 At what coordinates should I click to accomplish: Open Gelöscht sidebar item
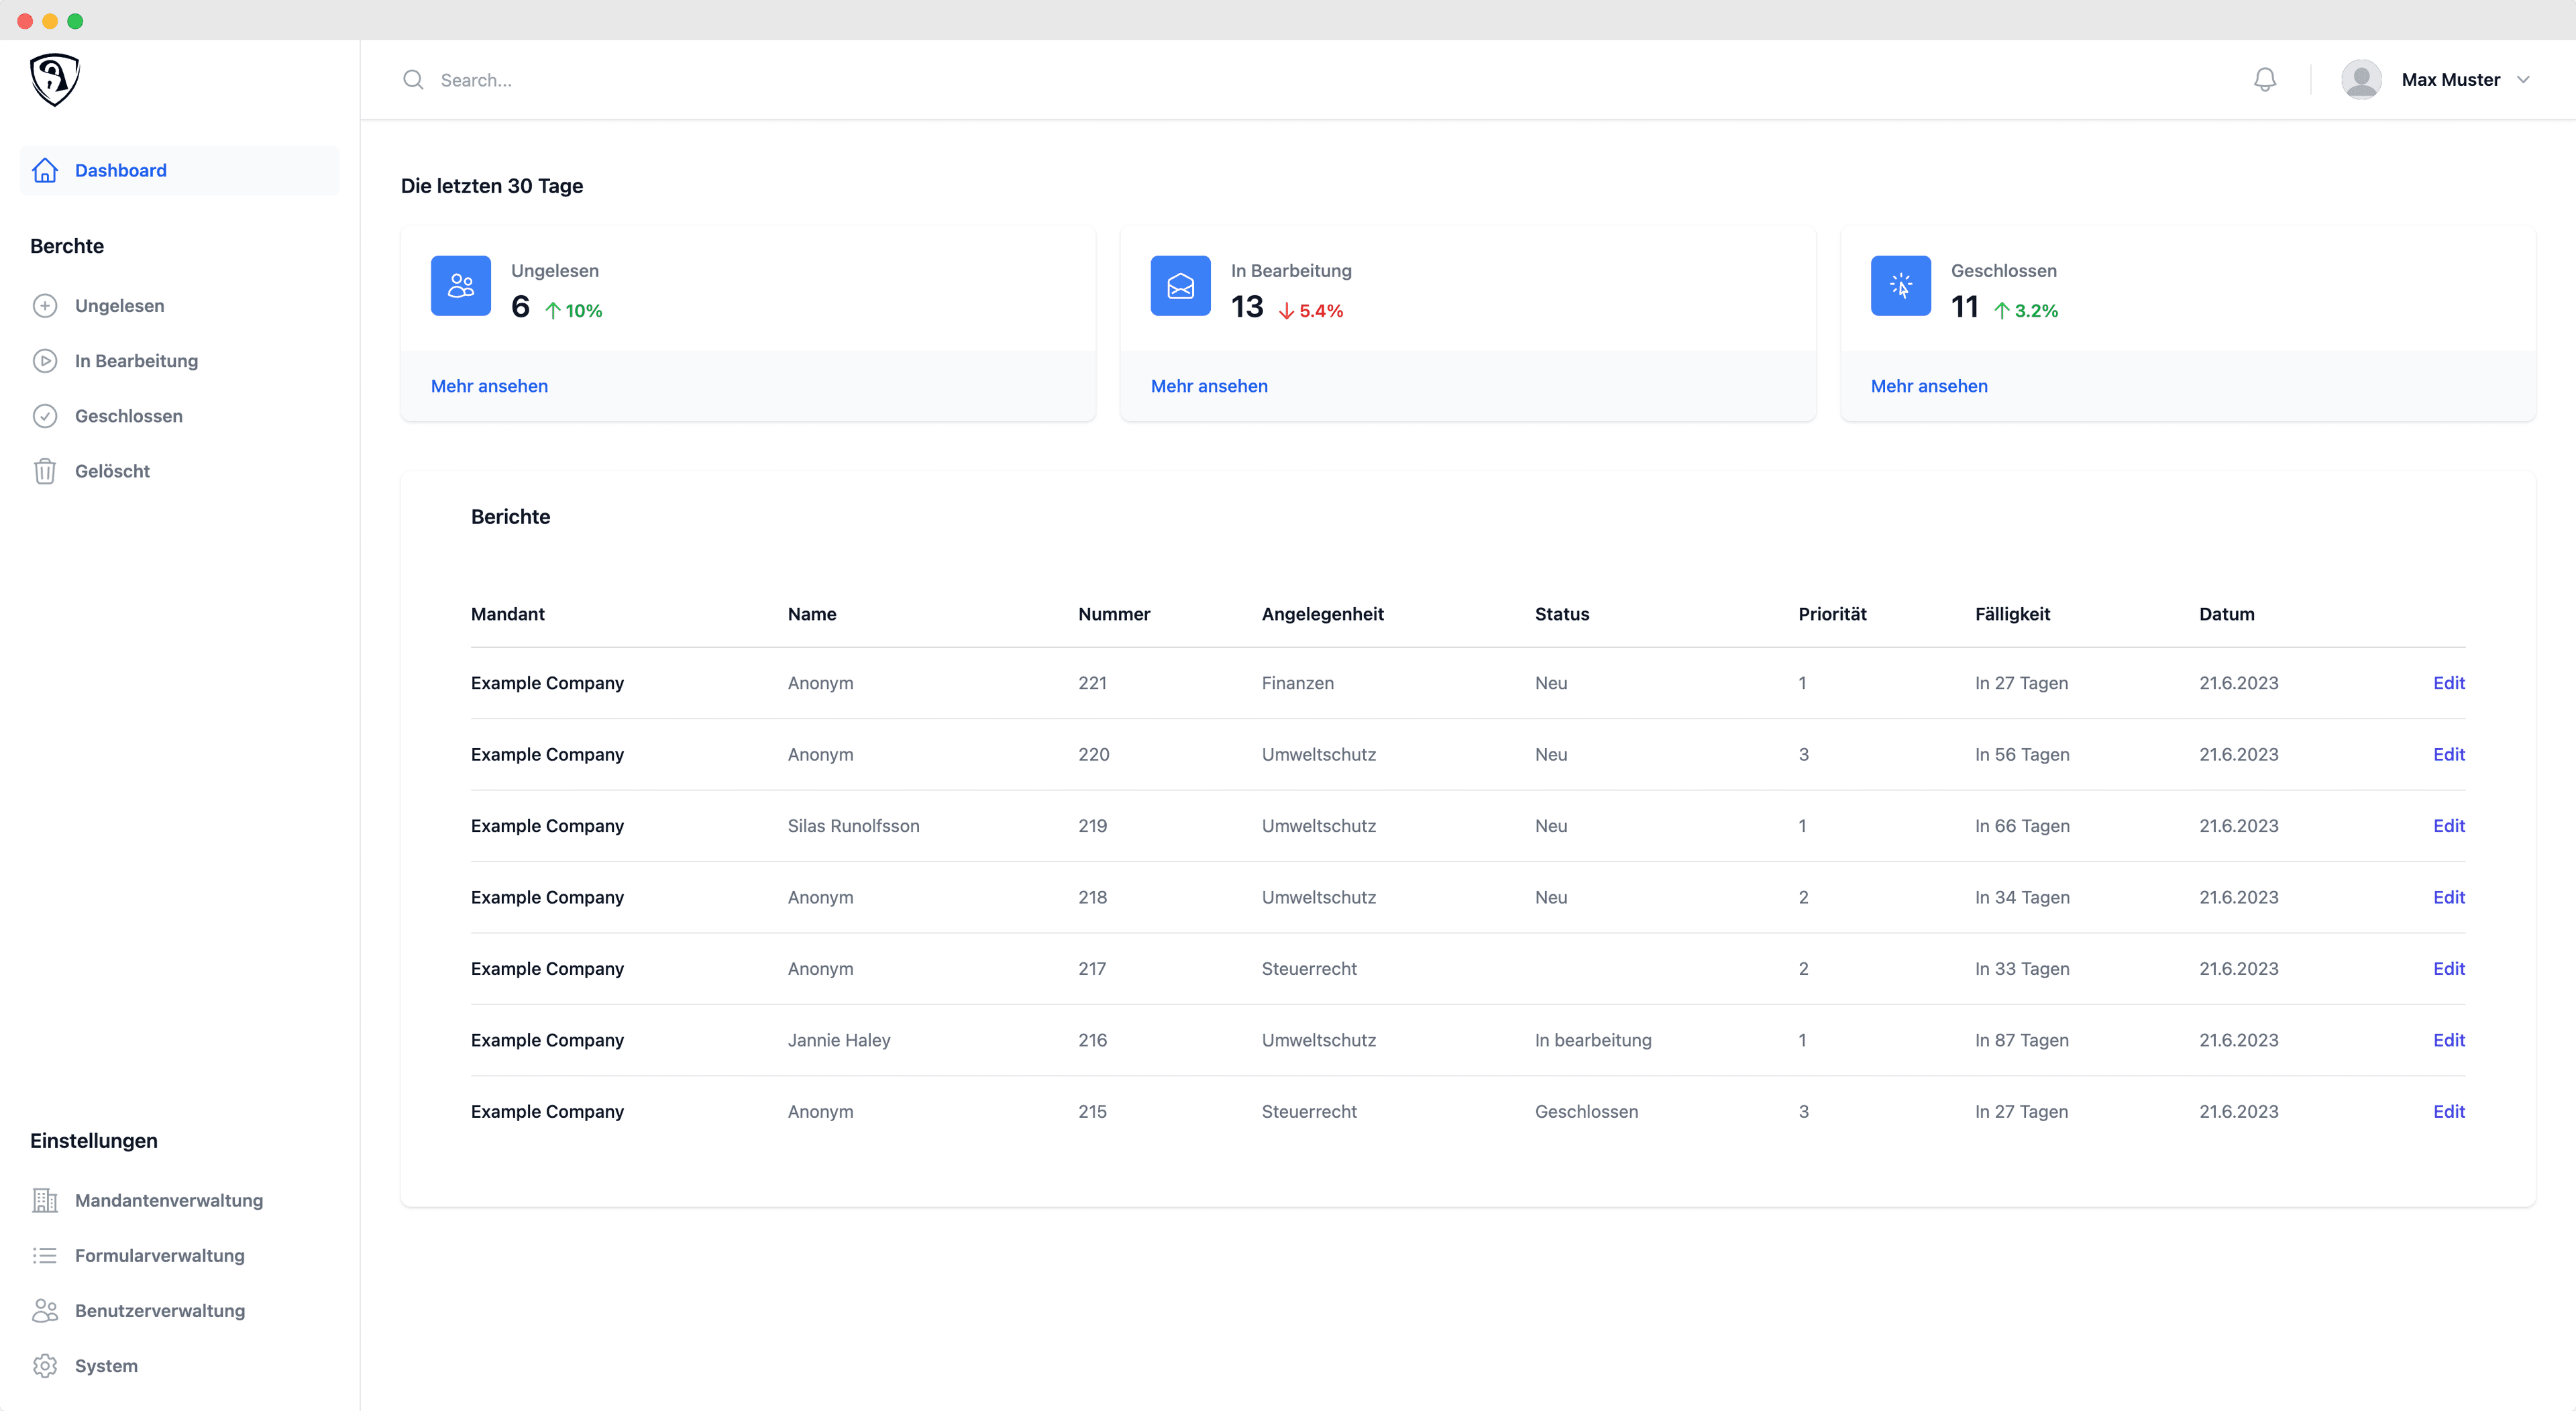[x=180, y=471]
